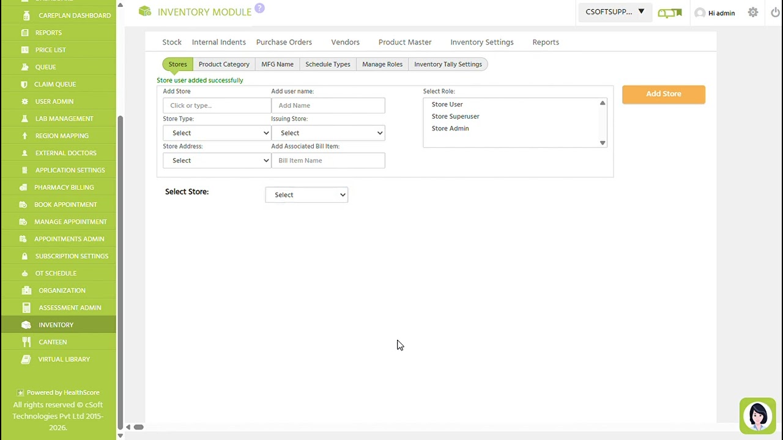Click the Add user name field
The height and width of the screenshot is (440, 783).
pyautogui.click(x=328, y=105)
